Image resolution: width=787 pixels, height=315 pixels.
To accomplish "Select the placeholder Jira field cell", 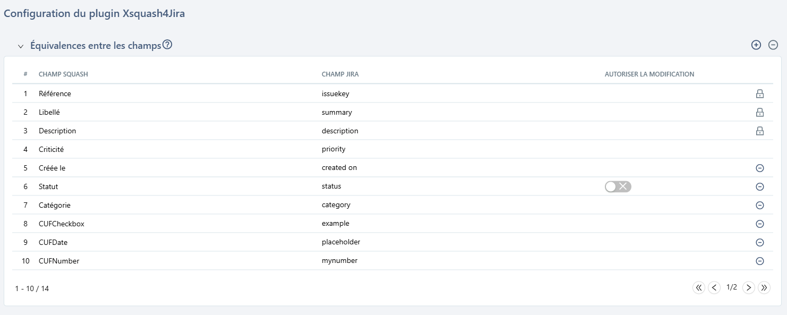I will [x=341, y=242].
